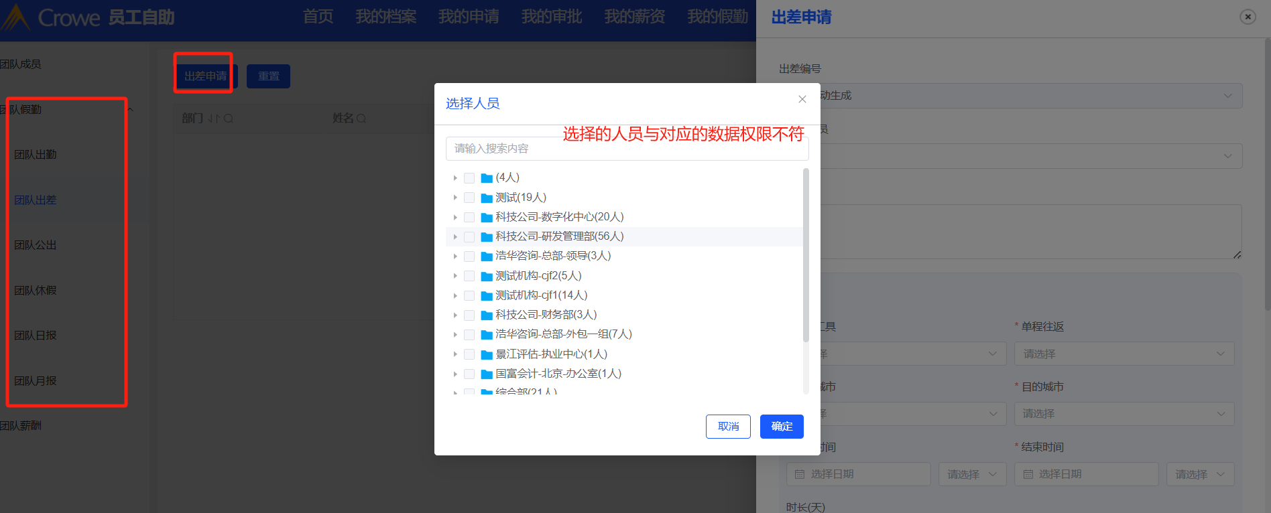Switch to 我的审批 in the top nav

coord(552,17)
